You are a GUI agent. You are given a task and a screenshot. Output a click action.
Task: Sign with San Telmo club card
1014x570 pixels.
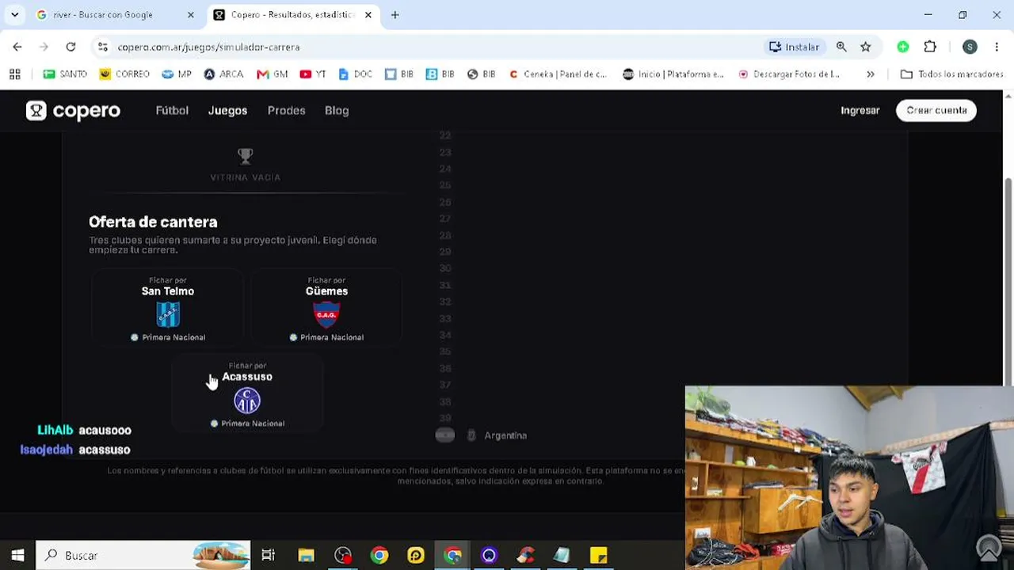point(168,308)
